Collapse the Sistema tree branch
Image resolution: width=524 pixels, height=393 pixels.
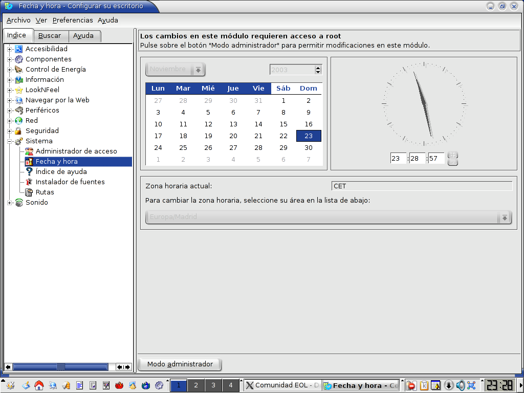coord(10,141)
